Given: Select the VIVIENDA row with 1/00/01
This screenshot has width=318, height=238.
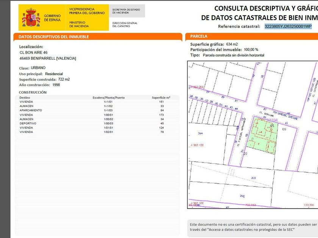Looking at the screenshot, I should pos(97,115).
